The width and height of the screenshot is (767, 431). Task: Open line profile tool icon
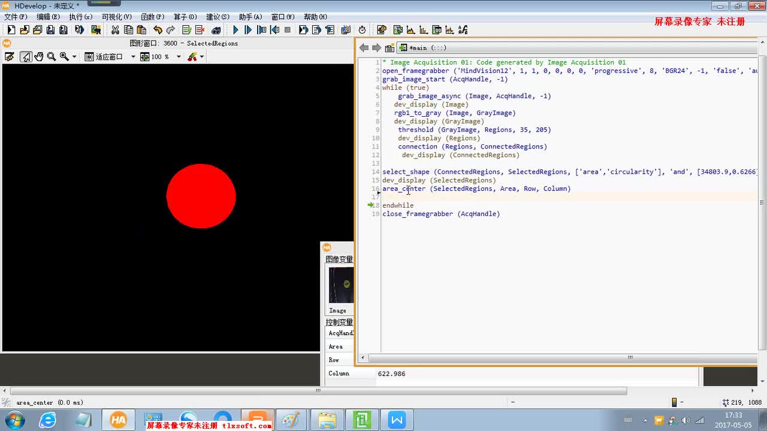(x=449, y=30)
